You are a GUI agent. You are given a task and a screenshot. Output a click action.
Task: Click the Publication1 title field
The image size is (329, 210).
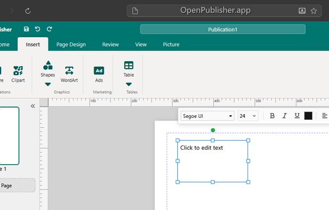coord(223,29)
